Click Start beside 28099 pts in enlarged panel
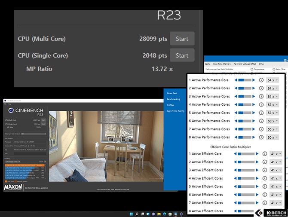Viewport: 288px width, 217px height. click(182, 39)
